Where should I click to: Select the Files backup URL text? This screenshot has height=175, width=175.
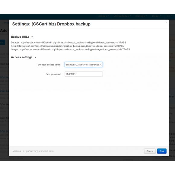point(71,46)
